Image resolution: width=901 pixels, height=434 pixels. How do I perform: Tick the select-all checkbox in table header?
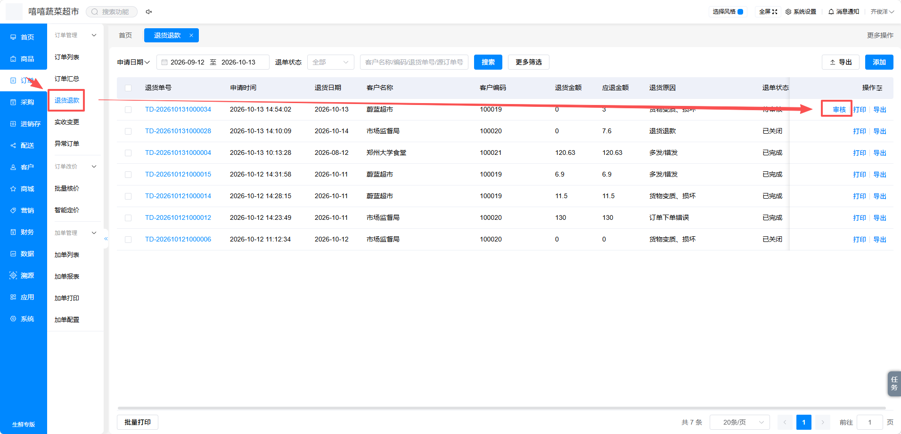point(128,88)
